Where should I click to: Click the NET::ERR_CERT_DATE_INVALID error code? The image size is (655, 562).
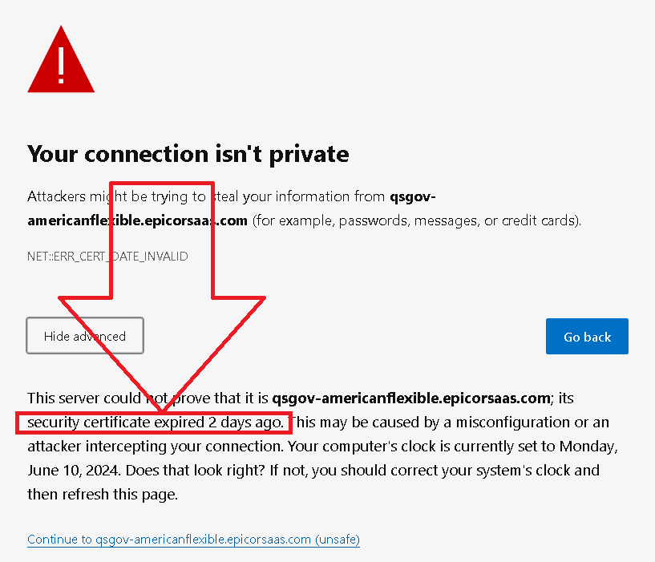(107, 256)
